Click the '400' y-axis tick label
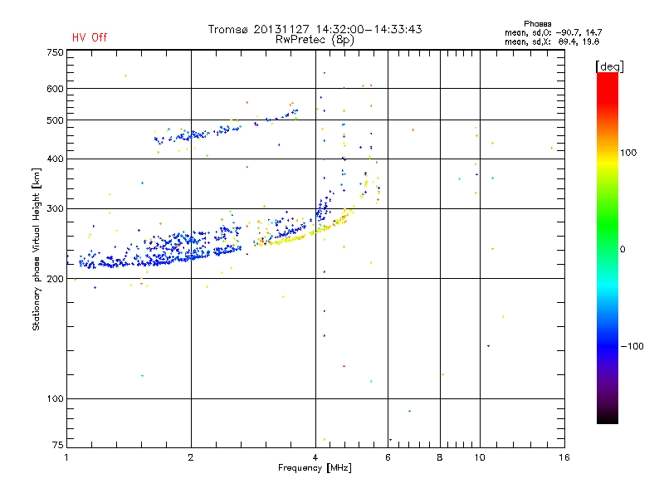The width and height of the screenshot is (664, 498). 55,159
